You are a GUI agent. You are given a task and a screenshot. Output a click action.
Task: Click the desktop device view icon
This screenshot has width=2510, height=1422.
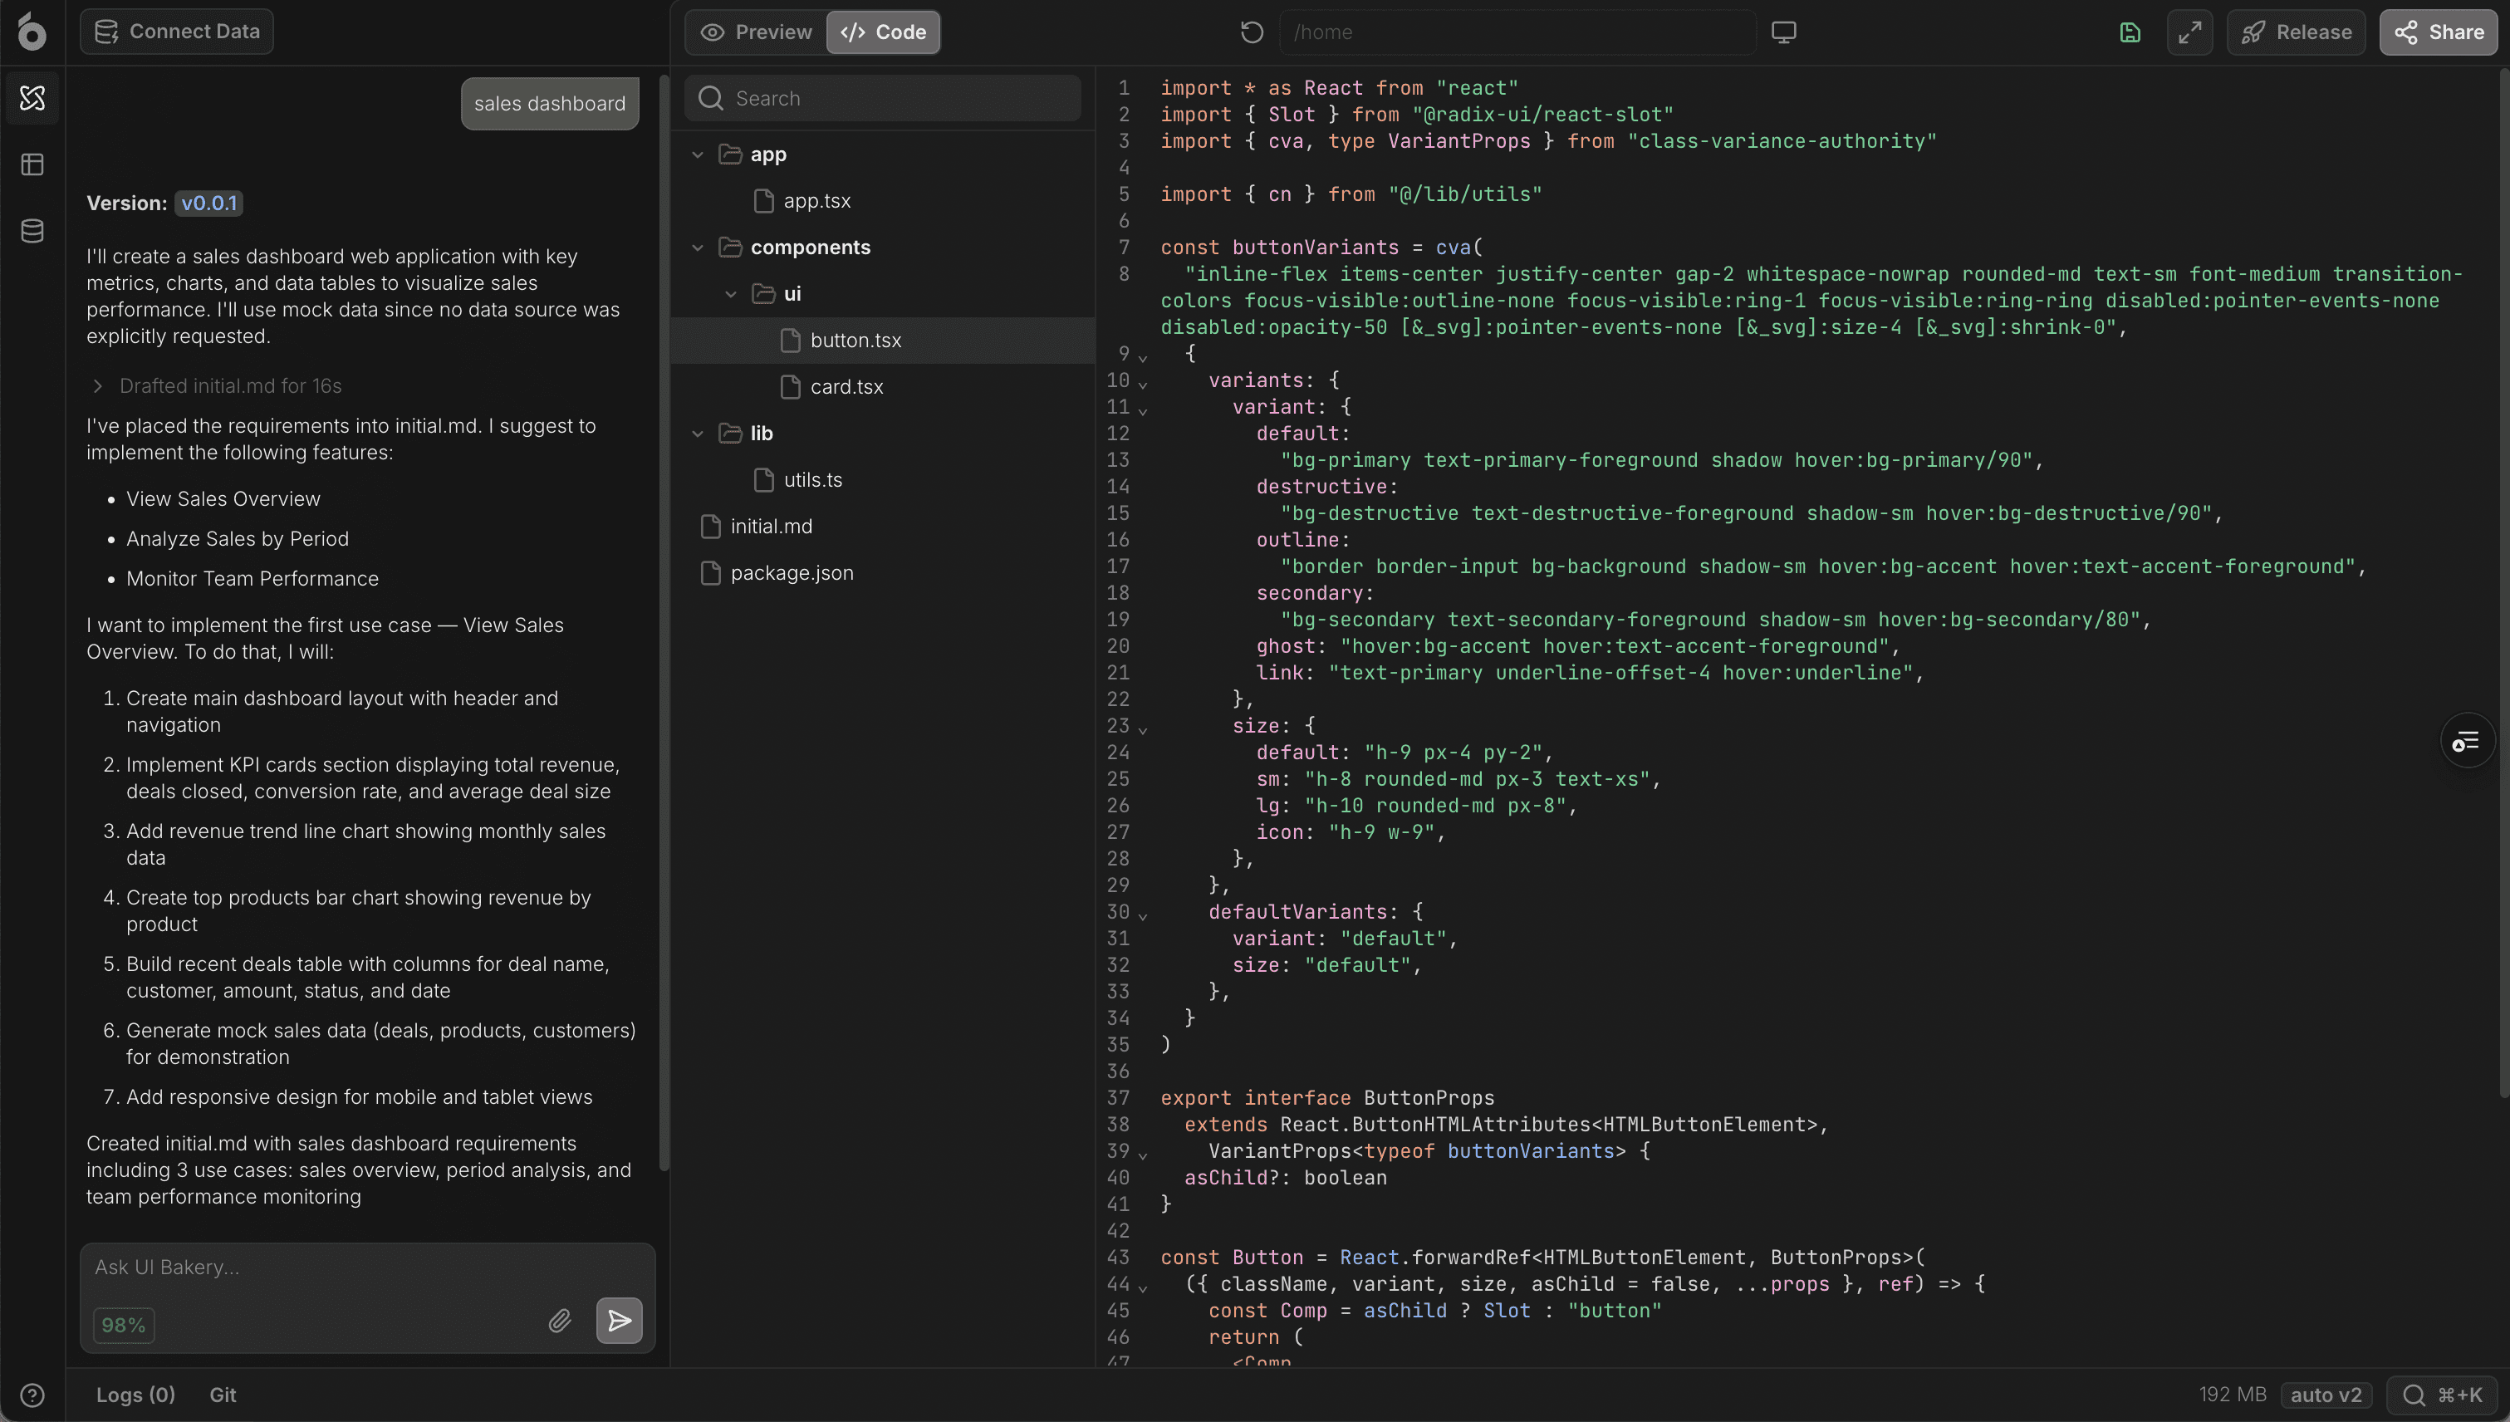coord(1783,32)
